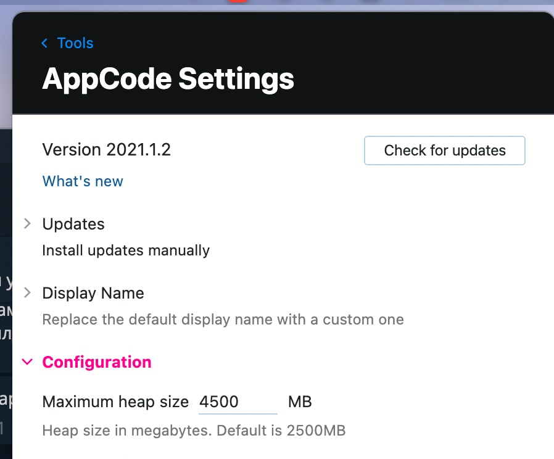Expand the Updates section chevron

click(27, 223)
